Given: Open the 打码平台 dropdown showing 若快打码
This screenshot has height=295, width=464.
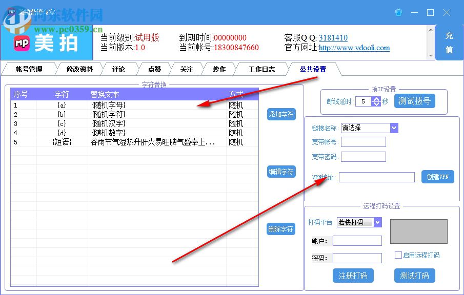Looking at the screenshot, I should coord(359,222).
